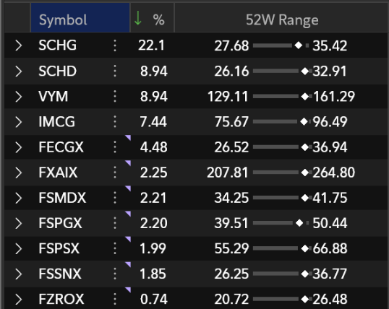Viewport: 389px width, 309px height.
Task: Click the FSPGX 52-week range bar
Action: tap(281, 223)
